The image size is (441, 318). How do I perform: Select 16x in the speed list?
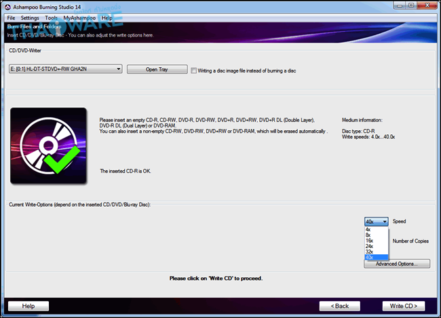[x=377, y=241]
